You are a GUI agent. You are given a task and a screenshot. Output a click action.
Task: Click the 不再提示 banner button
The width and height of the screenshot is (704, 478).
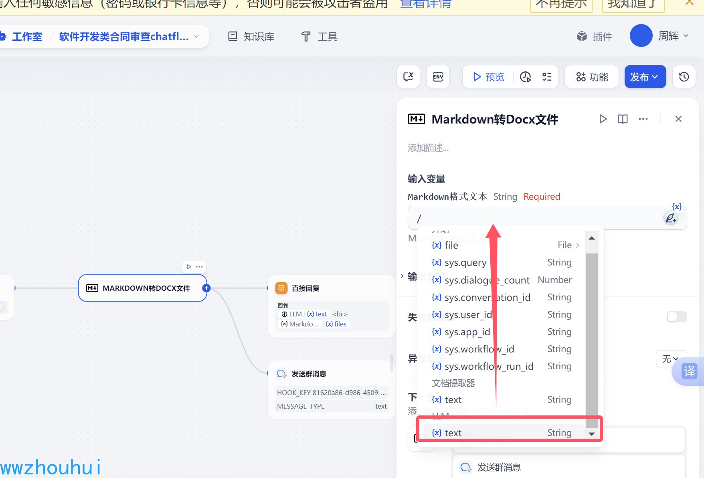tap(561, 4)
